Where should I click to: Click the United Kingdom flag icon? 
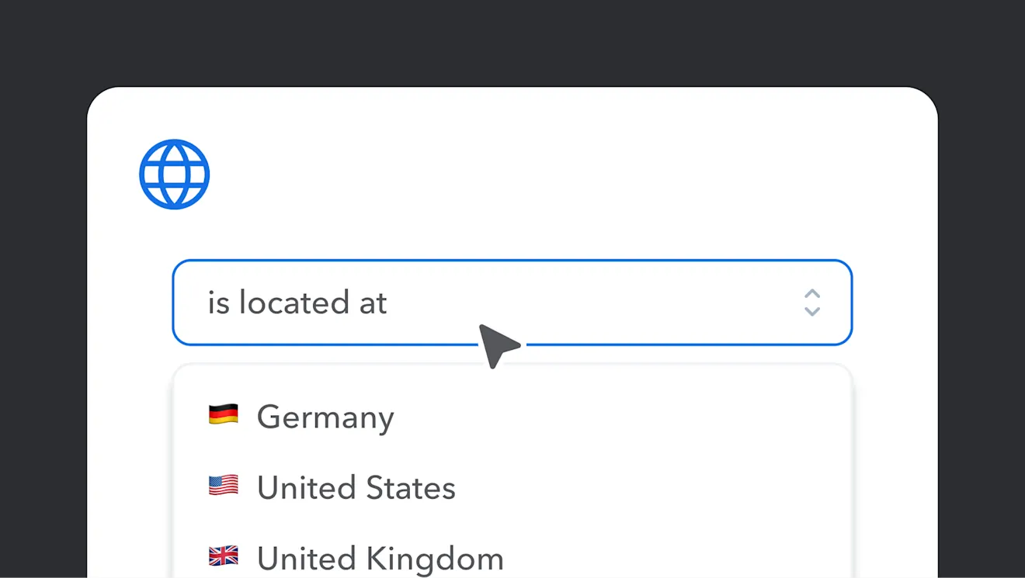[224, 556]
